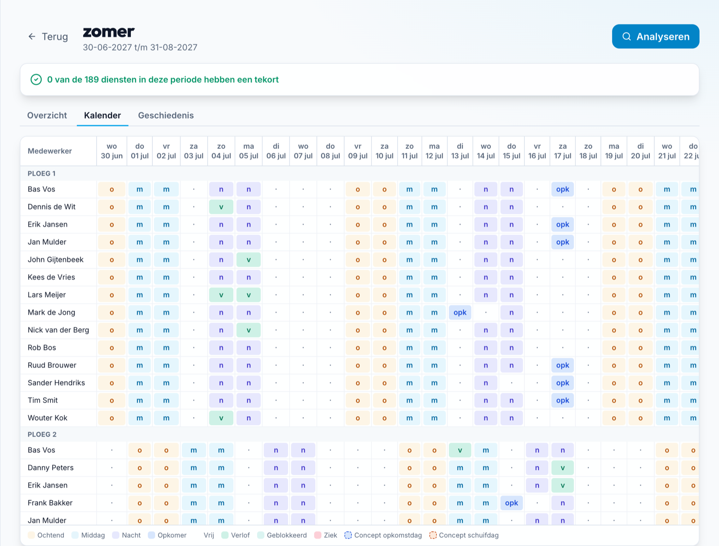
Task: Click the Verlof legend color swatch
Action: coord(225,535)
